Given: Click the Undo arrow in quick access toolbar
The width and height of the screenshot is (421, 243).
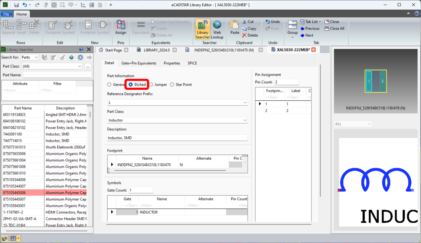Looking at the screenshot, I should tap(25, 5).
